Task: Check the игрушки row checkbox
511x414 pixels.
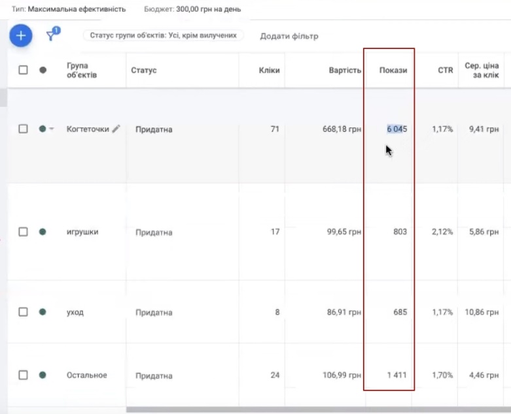Action: pyautogui.click(x=24, y=231)
